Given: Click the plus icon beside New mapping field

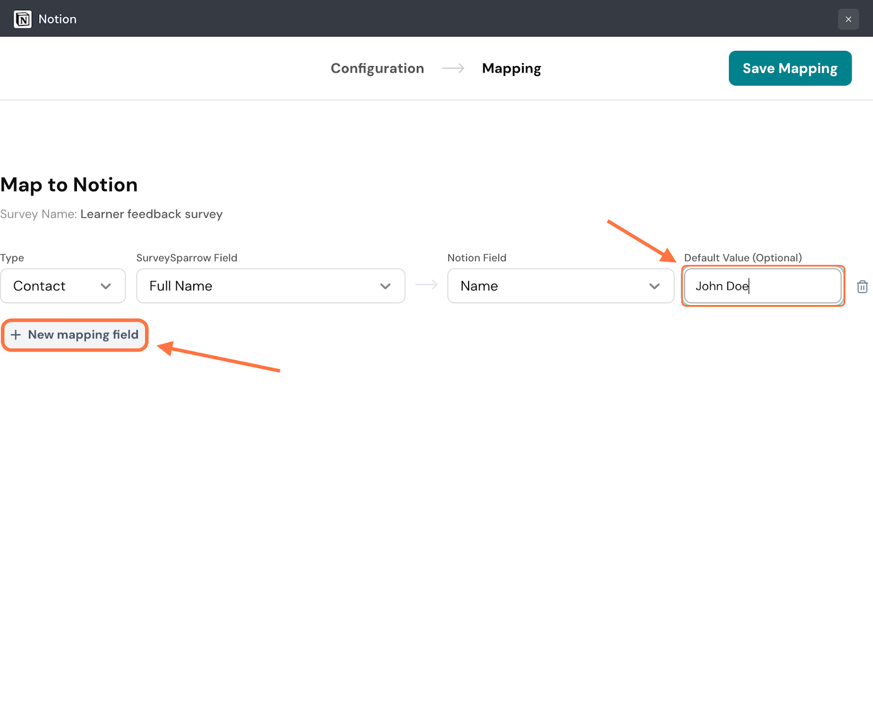Looking at the screenshot, I should (x=16, y=335).
